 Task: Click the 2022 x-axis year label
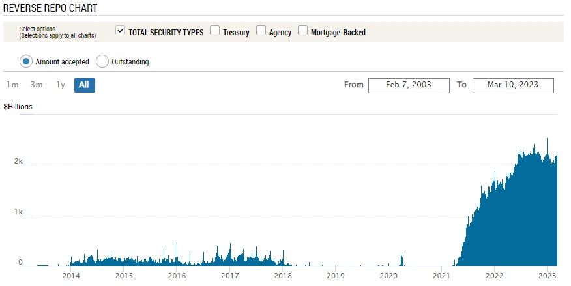pos(495,276)
